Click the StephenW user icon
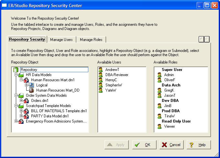Screen dimensions: 220x158 point(101,85)
